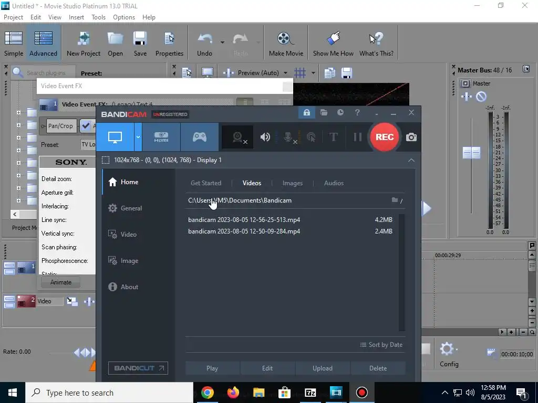Image resolution: width=538 pixels, height=403 pixels.
Task: Toggle Bandicam microphone icon
Action: click(288, 137)
